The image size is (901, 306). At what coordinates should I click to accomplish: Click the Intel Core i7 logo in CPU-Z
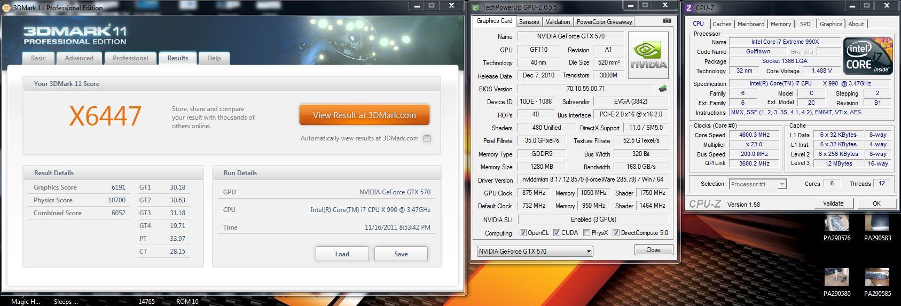(x=868, y=56)
